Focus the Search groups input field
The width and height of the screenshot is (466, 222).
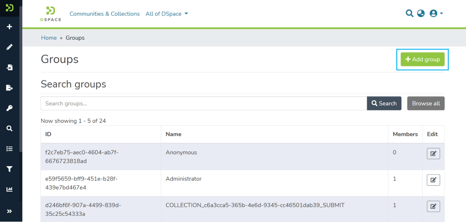pos(204,104)
